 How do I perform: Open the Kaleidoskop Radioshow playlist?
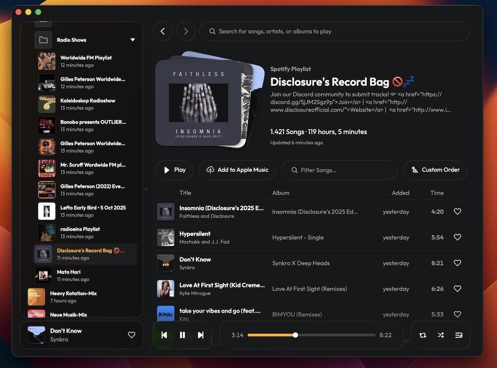coord(85,104)
